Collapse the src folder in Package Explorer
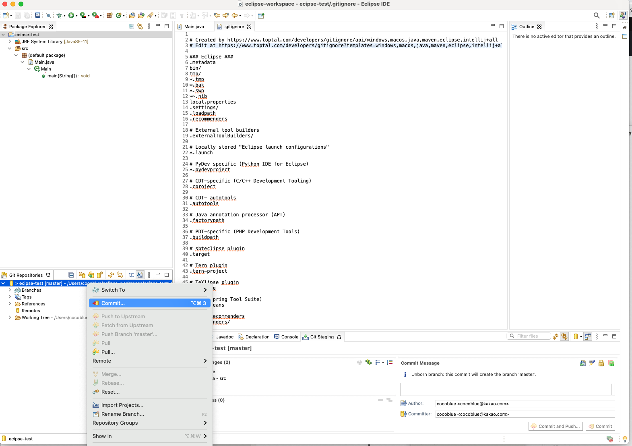 point(10,48)
